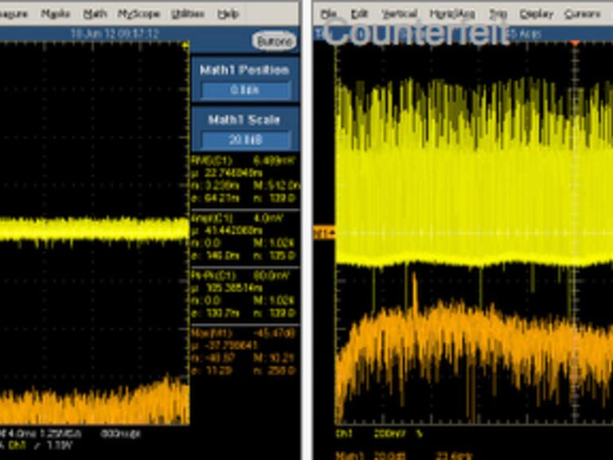Open the Display menu

[536, 14]
